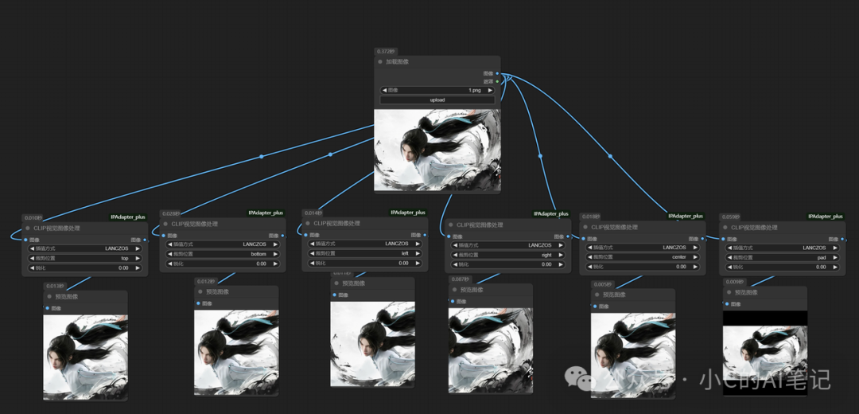
Task: Click the previous arrow on the pad crop field
Action: [x=729, y=257]
